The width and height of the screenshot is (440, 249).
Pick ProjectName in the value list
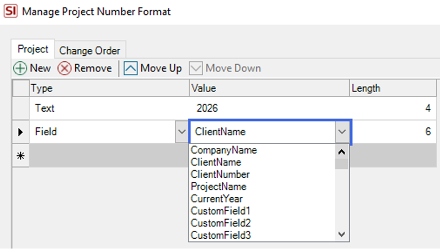point(219,187)
